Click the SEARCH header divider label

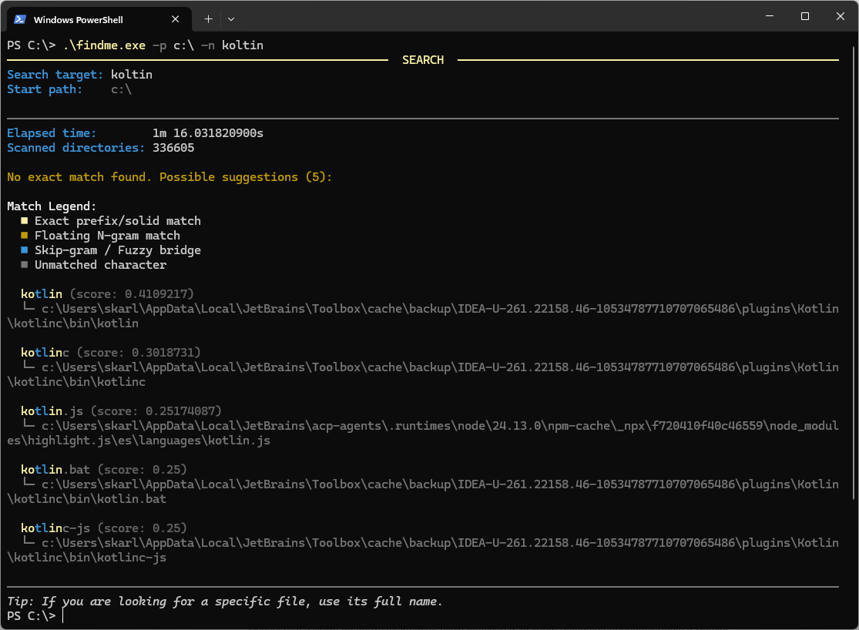click(x=423, y=59)
